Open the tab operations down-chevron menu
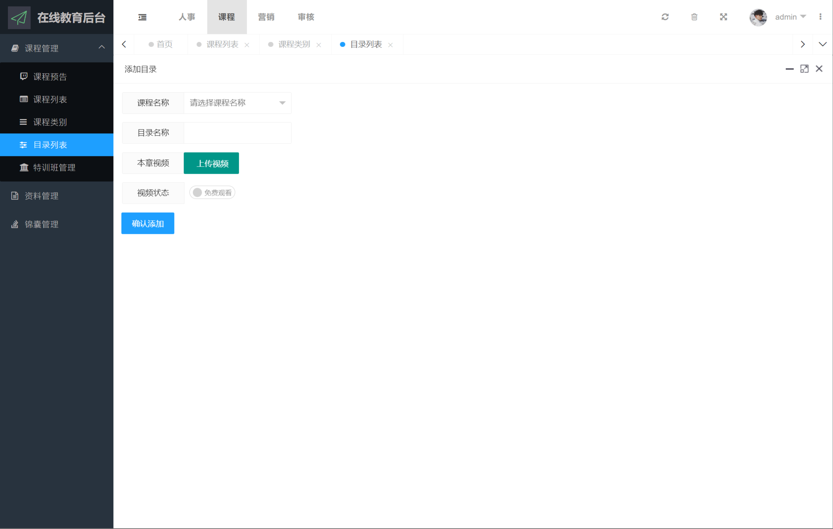833x529 pixels. coord(822,44)
